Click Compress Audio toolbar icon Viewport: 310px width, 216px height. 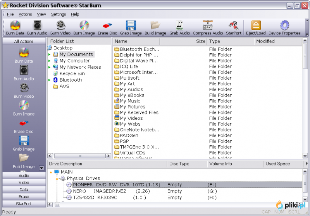coord(208,25)
